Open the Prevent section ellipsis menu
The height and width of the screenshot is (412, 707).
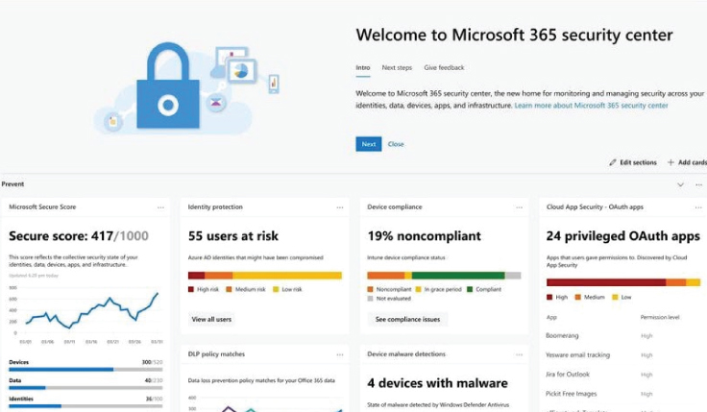(x=698, y=184)
